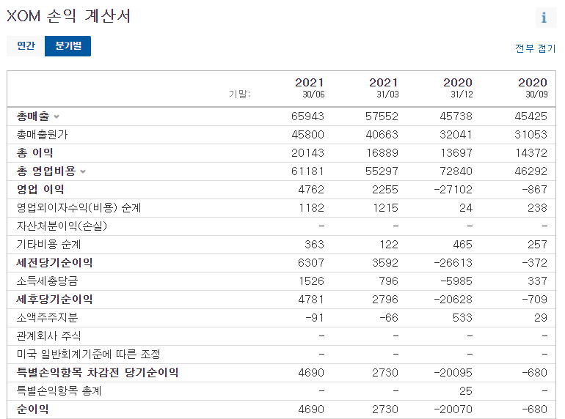The width and height of the screenshot is (565, 419).
Task: Click the 2020 30/09 column header
Action: coord(533,88)
